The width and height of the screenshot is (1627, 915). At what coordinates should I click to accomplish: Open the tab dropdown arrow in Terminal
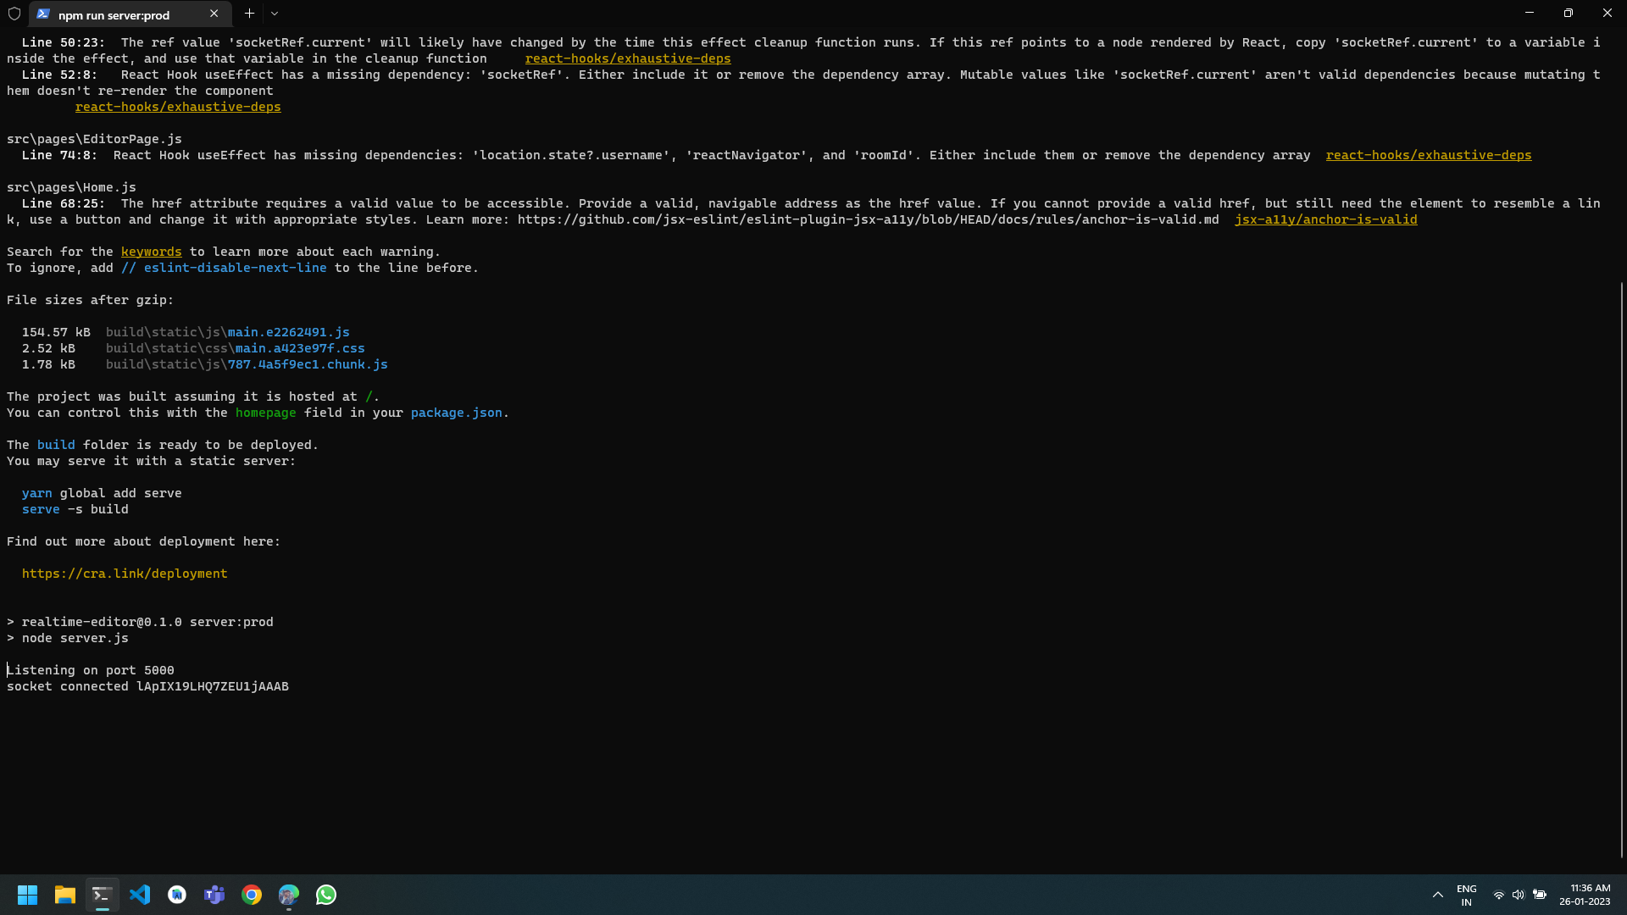click(x=274, y=14)
